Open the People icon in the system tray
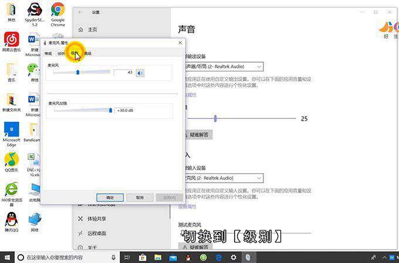The height and width of the screenshot is (263, 399). (374, 257)
